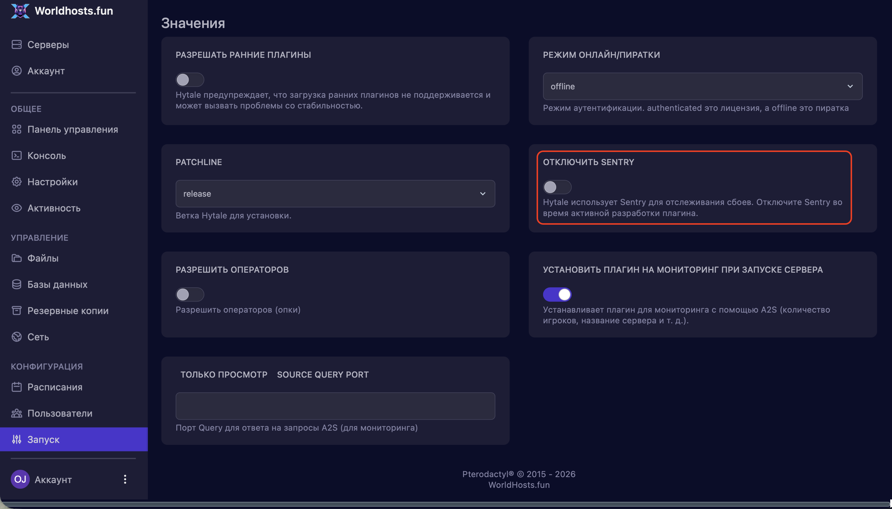Viewport: 892px width, 509px height.
Task: Click the Source Query Port input field
Action: [x=335, y=406]
